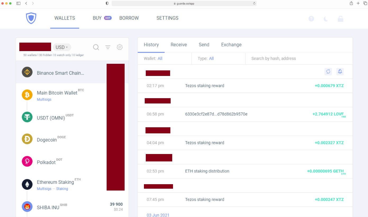The height and width of the screenshot is (217, 368).
Task: Click the USDT Tether icon
Action: pyautogui.click(x=27, y=117)
